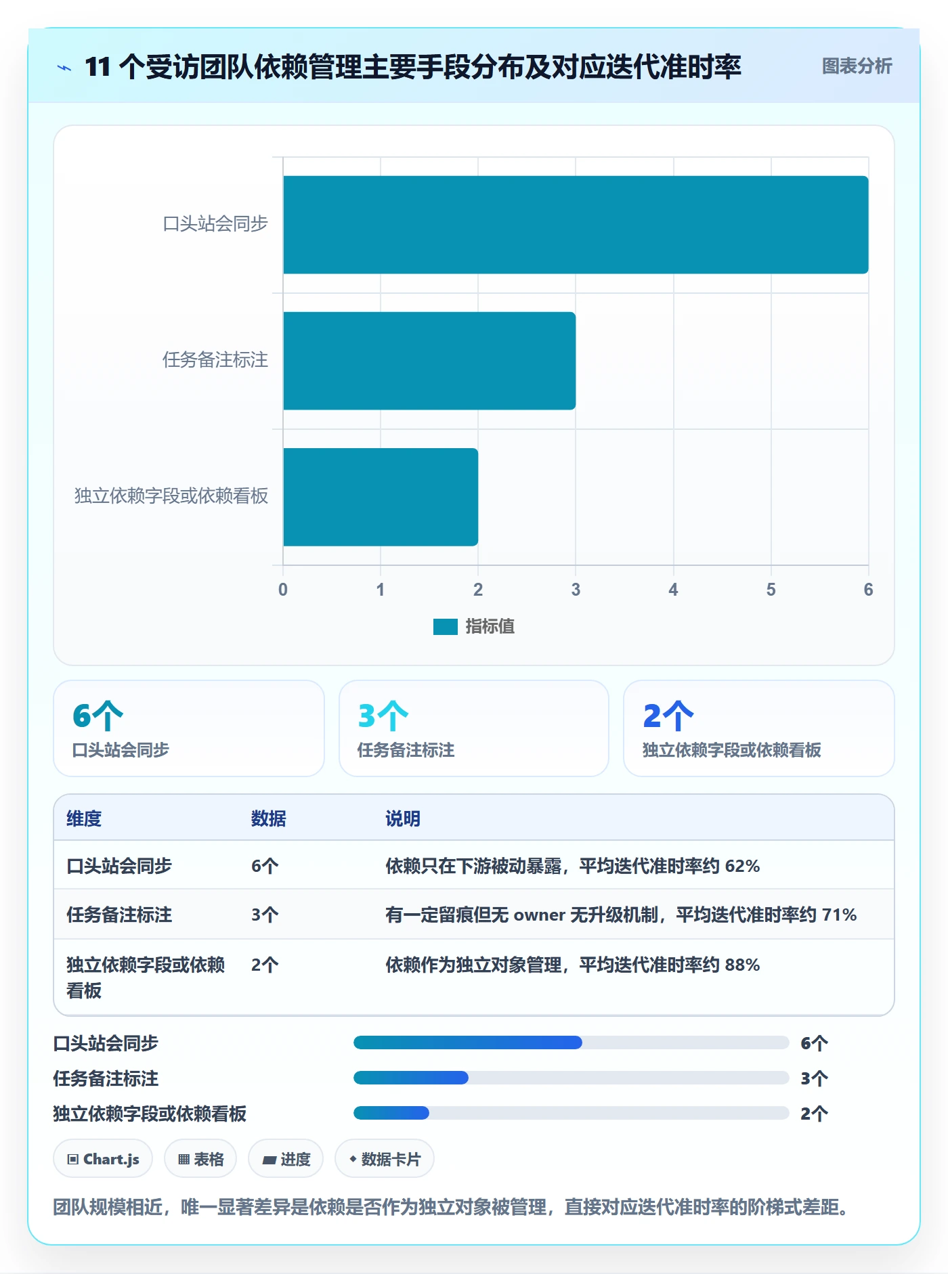
Task: Click the 图表分析 label in header
Action: 857,66
